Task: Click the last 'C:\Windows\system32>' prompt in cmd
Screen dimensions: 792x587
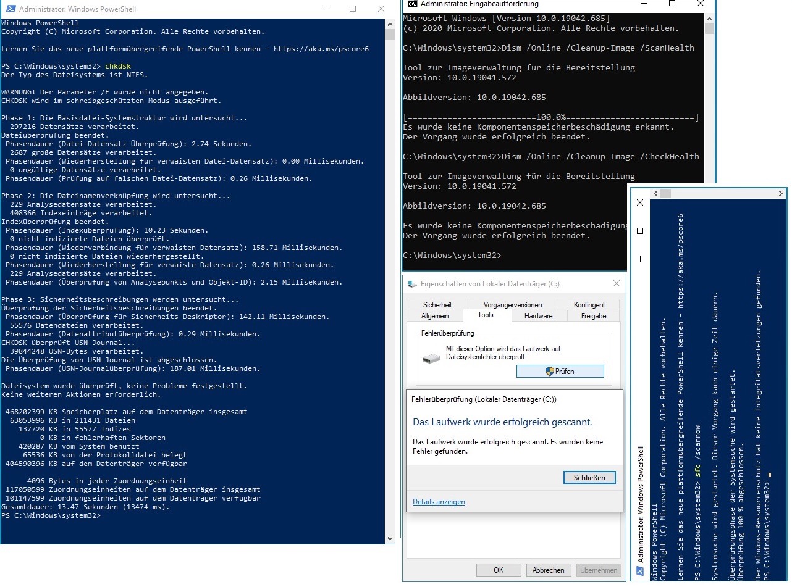Action: [452, 255]
